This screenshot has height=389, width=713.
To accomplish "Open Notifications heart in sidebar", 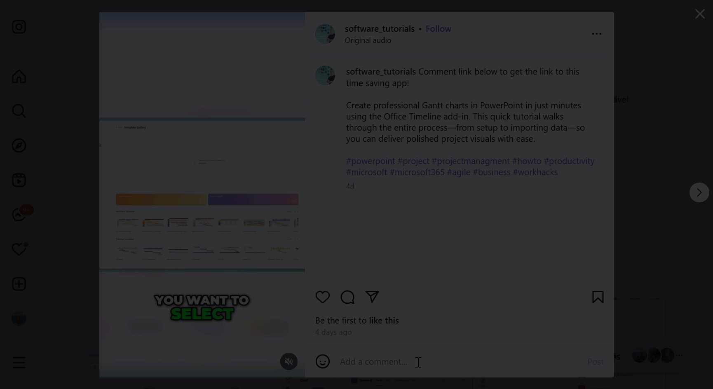I will pyautogui.click(x=19, y=249).
